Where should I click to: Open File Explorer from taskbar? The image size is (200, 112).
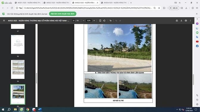(15, 109)
